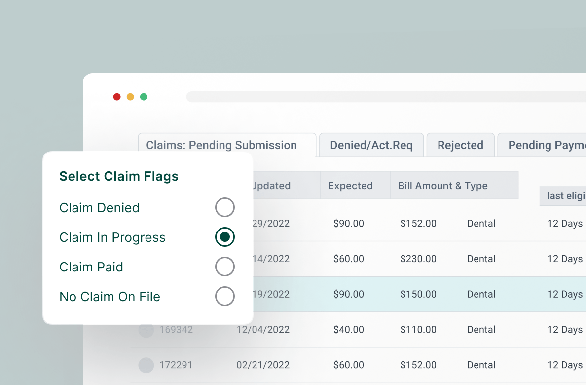The height and width of the screenshot is (385, 586).
Task: Toggle the gray status circle for claim 172291
Action: point(146,365)
